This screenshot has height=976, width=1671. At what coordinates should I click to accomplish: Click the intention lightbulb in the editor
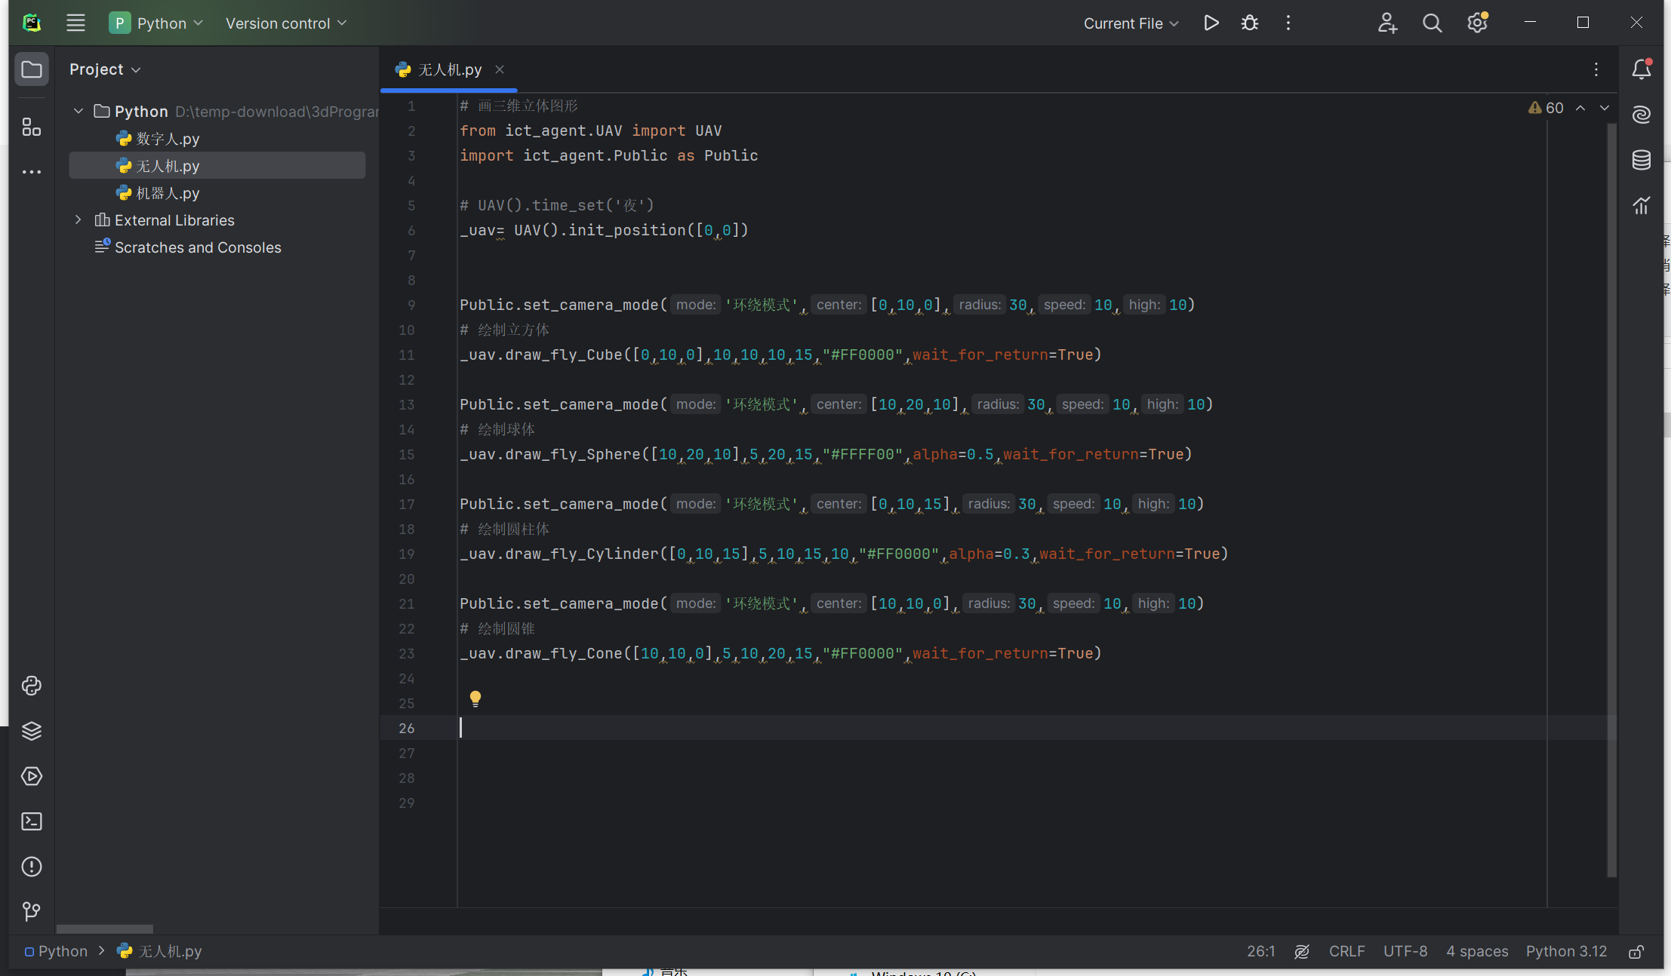click(x=475, y=698)
